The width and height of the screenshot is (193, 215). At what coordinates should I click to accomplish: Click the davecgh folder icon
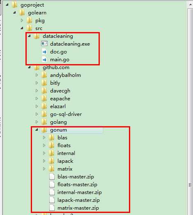[x=44, y=91]
